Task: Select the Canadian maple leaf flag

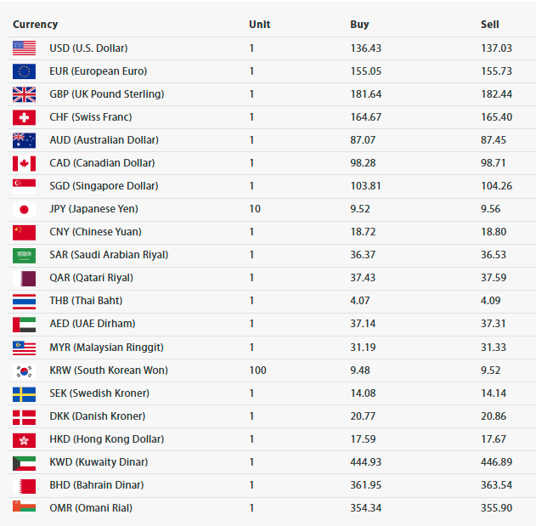Action: 24,163
